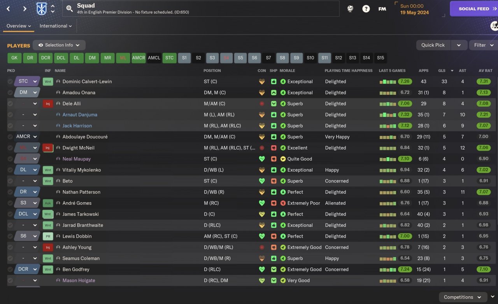Tick the selection circle for Arnaut Danjuma
This screenshot has width=498, height=304.
point(10,115)
